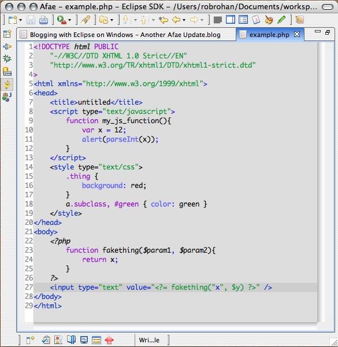Switch to the Afae Update.blog tab
Viewport: 338px width, 347px height.
point(126,35)
